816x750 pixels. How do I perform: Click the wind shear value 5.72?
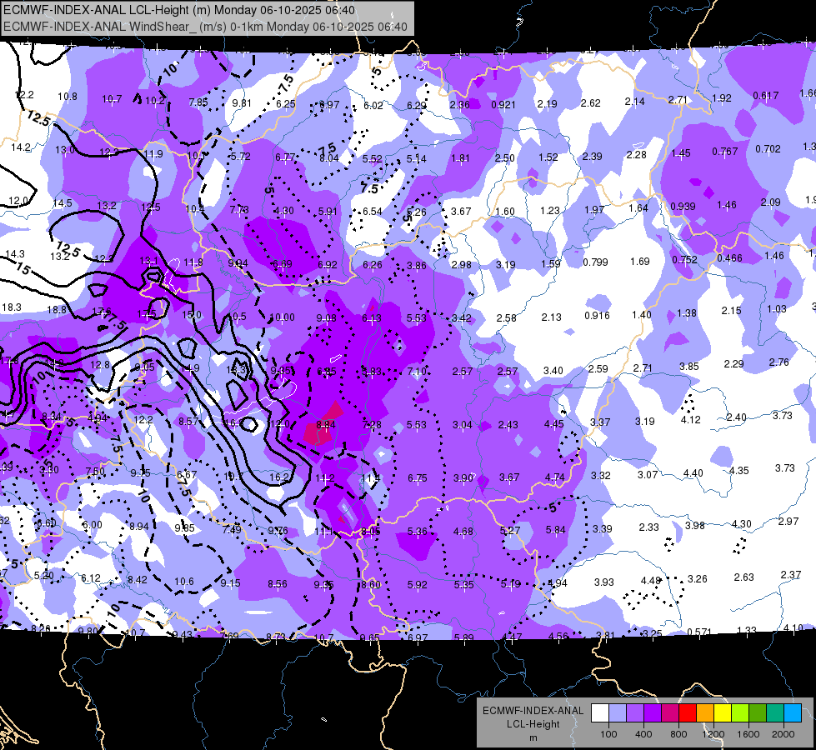tap(241, 157)
